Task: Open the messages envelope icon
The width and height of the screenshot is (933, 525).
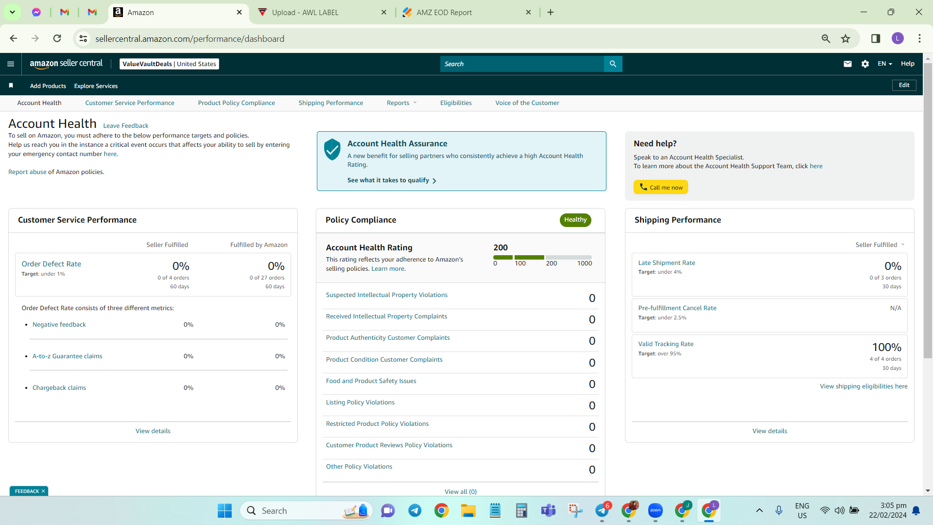Action: coord(847,64)
